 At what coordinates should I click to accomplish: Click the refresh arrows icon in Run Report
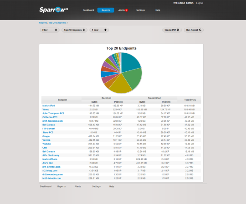[x=200, y=30]
